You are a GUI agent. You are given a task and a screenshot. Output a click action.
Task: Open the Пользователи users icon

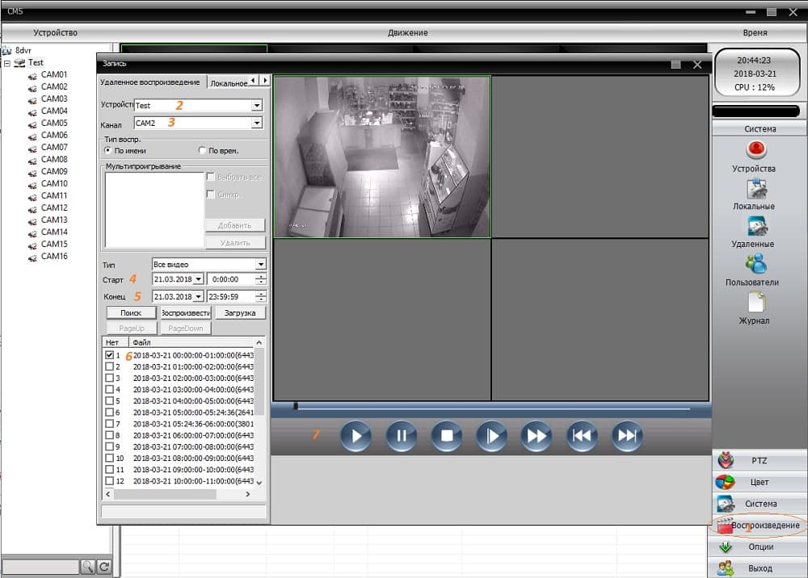pyautogui.click(x=757, y=265)
